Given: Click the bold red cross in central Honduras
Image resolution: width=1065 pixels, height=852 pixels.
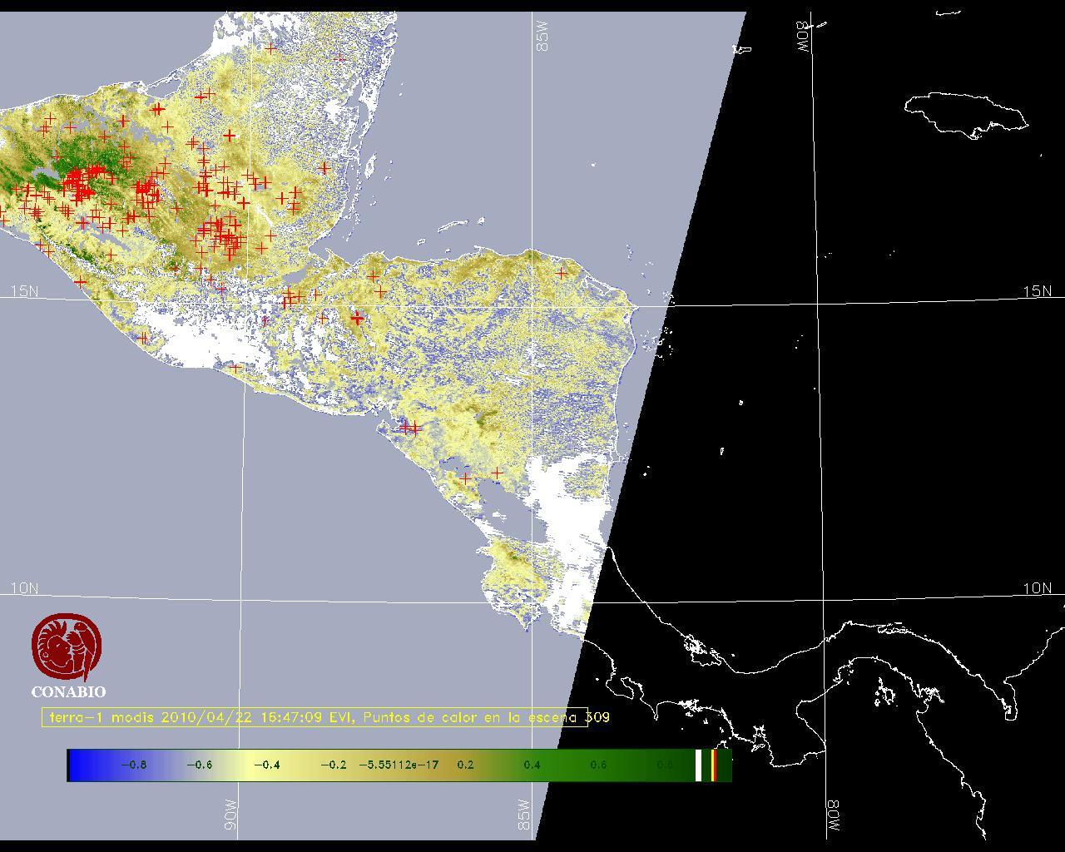Looking at the screenshot, I should 357,318.
